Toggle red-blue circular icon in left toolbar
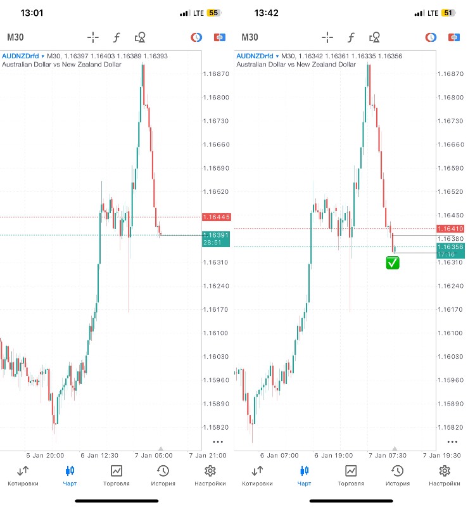The image size is (468, 507). tap(196, 37)
